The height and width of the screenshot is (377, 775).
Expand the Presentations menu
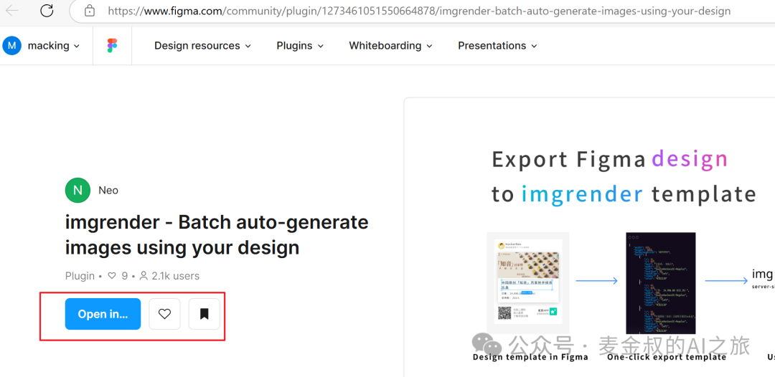[x=497, y=46]
